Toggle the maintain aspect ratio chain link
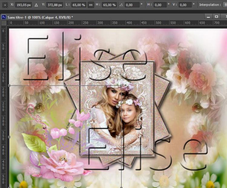Image resolution: width=227 pixels, height=188 pixels. 90,5
